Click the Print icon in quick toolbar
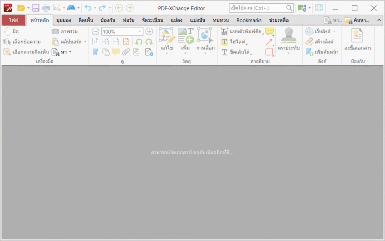385x241 pixels. [x=46, y=8]
